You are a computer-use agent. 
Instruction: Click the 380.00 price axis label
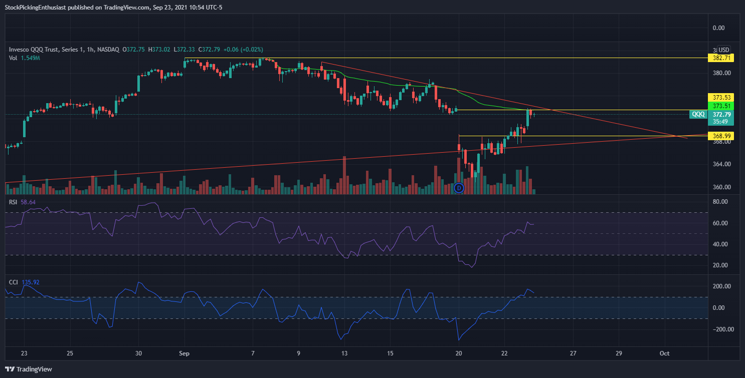[722, 73]
